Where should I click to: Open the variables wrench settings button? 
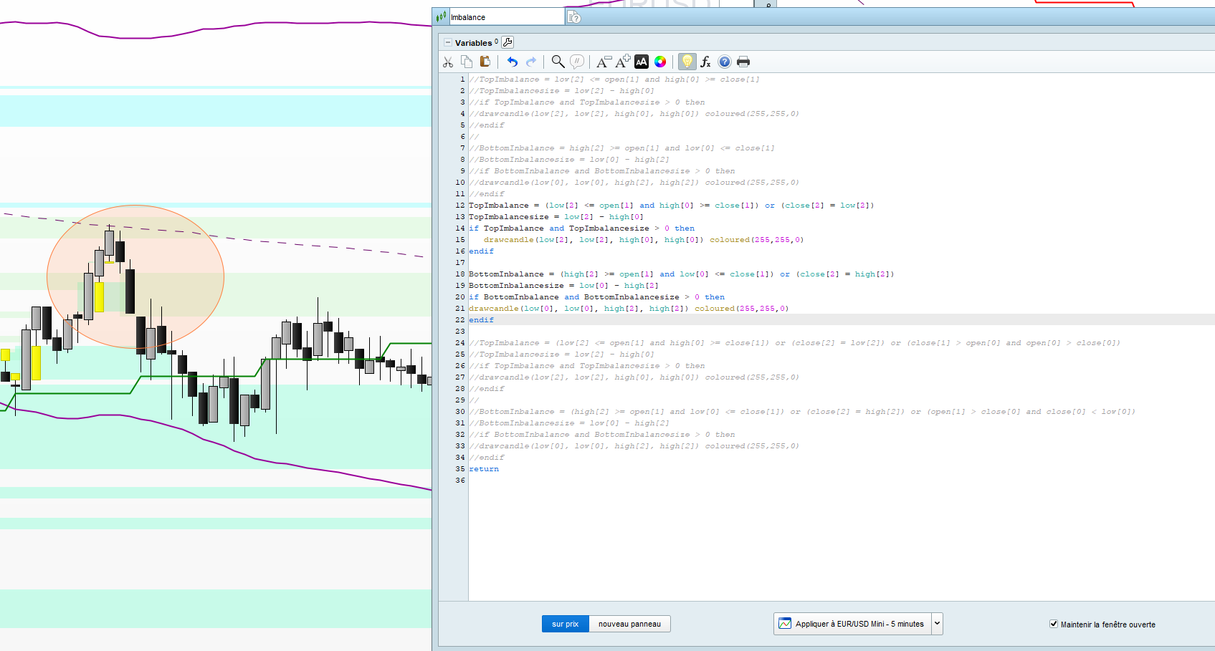508,42
